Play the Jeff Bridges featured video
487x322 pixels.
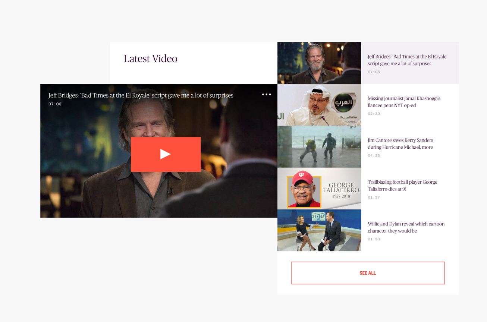pos(166,154)
